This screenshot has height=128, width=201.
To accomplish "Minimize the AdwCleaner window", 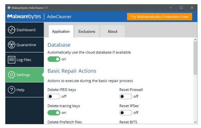I will coord(171,8).
